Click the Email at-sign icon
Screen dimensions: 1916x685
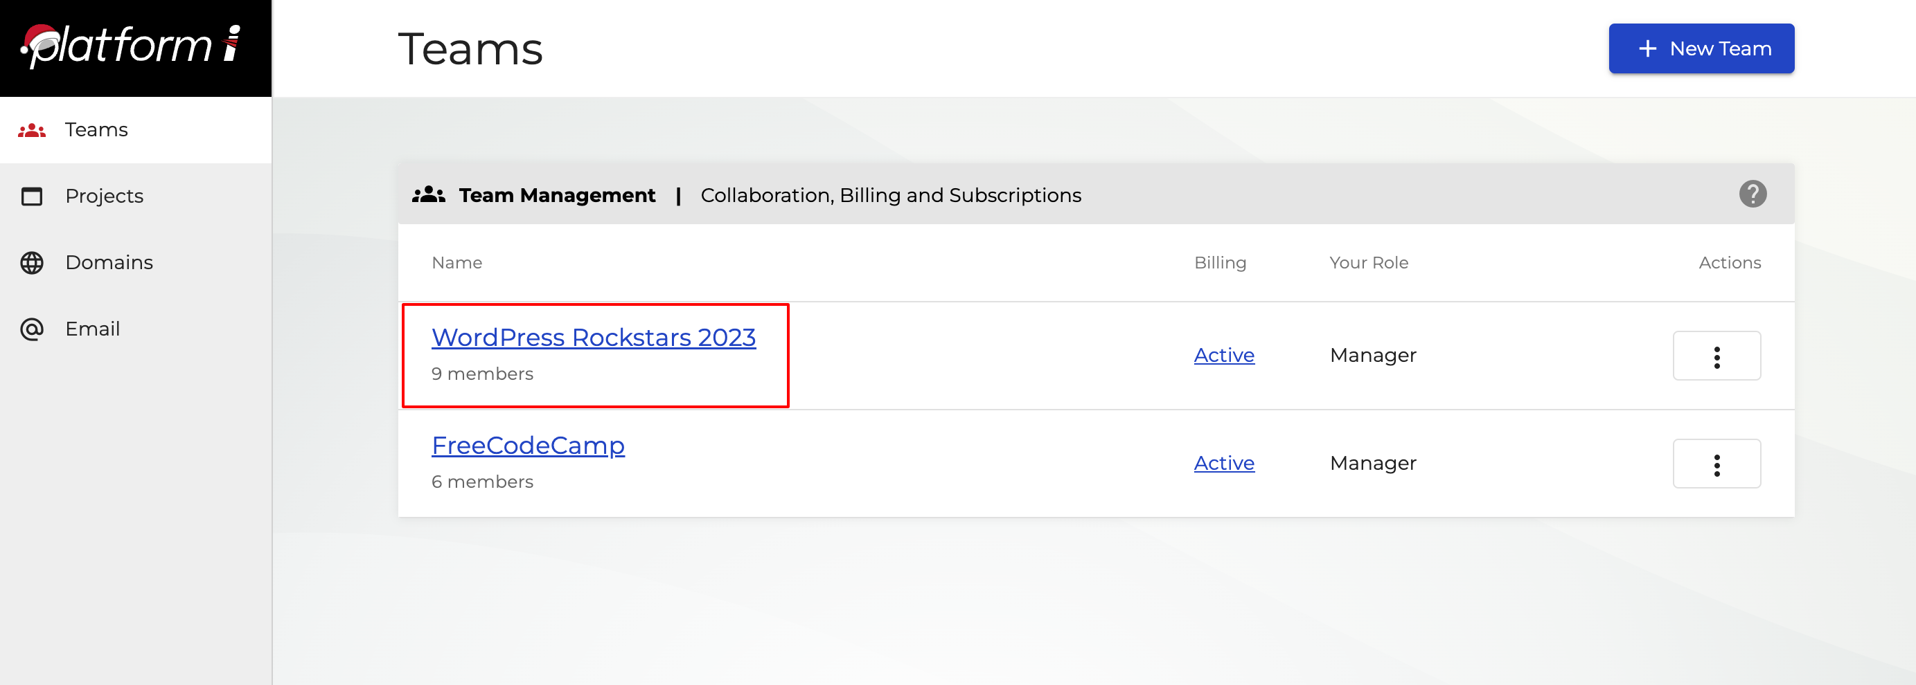point(32,329)
